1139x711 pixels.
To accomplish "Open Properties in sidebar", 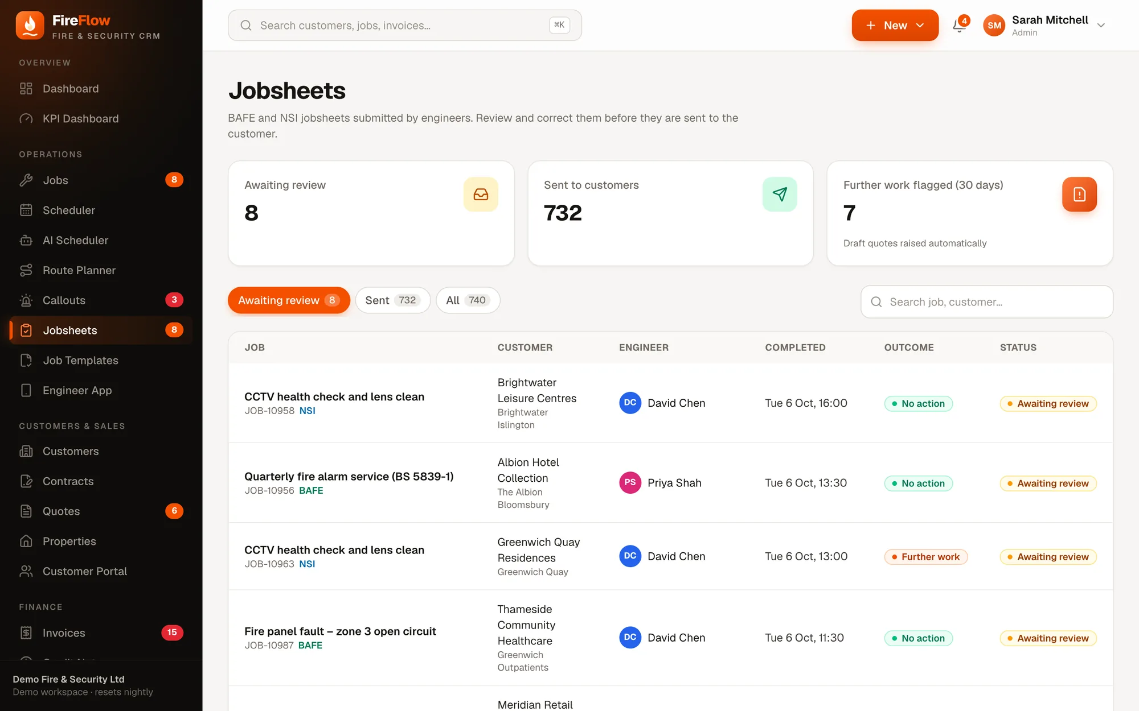I will (101, 541).
